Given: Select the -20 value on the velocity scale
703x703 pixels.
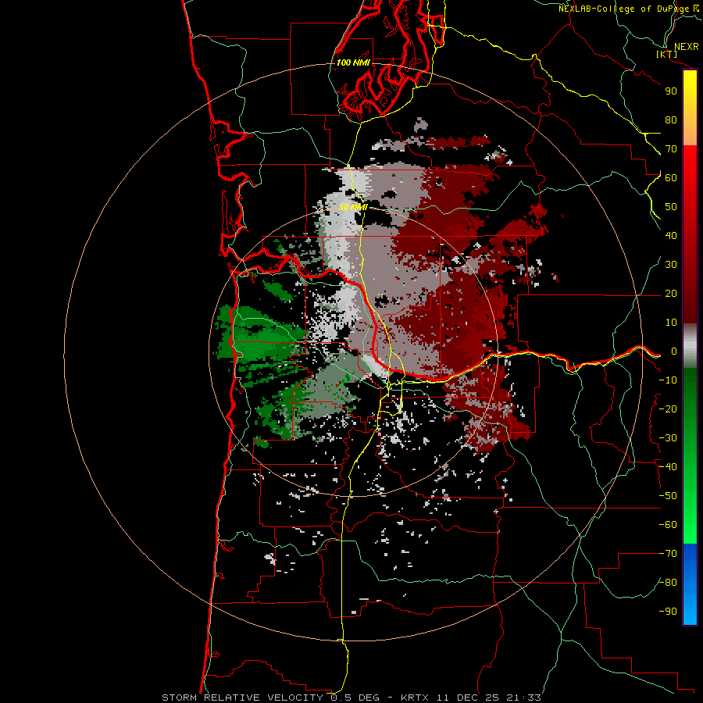Looking at the screenshot, I should 668,409.
